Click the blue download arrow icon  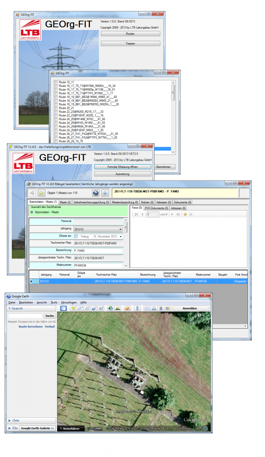[x=104, y=193]
